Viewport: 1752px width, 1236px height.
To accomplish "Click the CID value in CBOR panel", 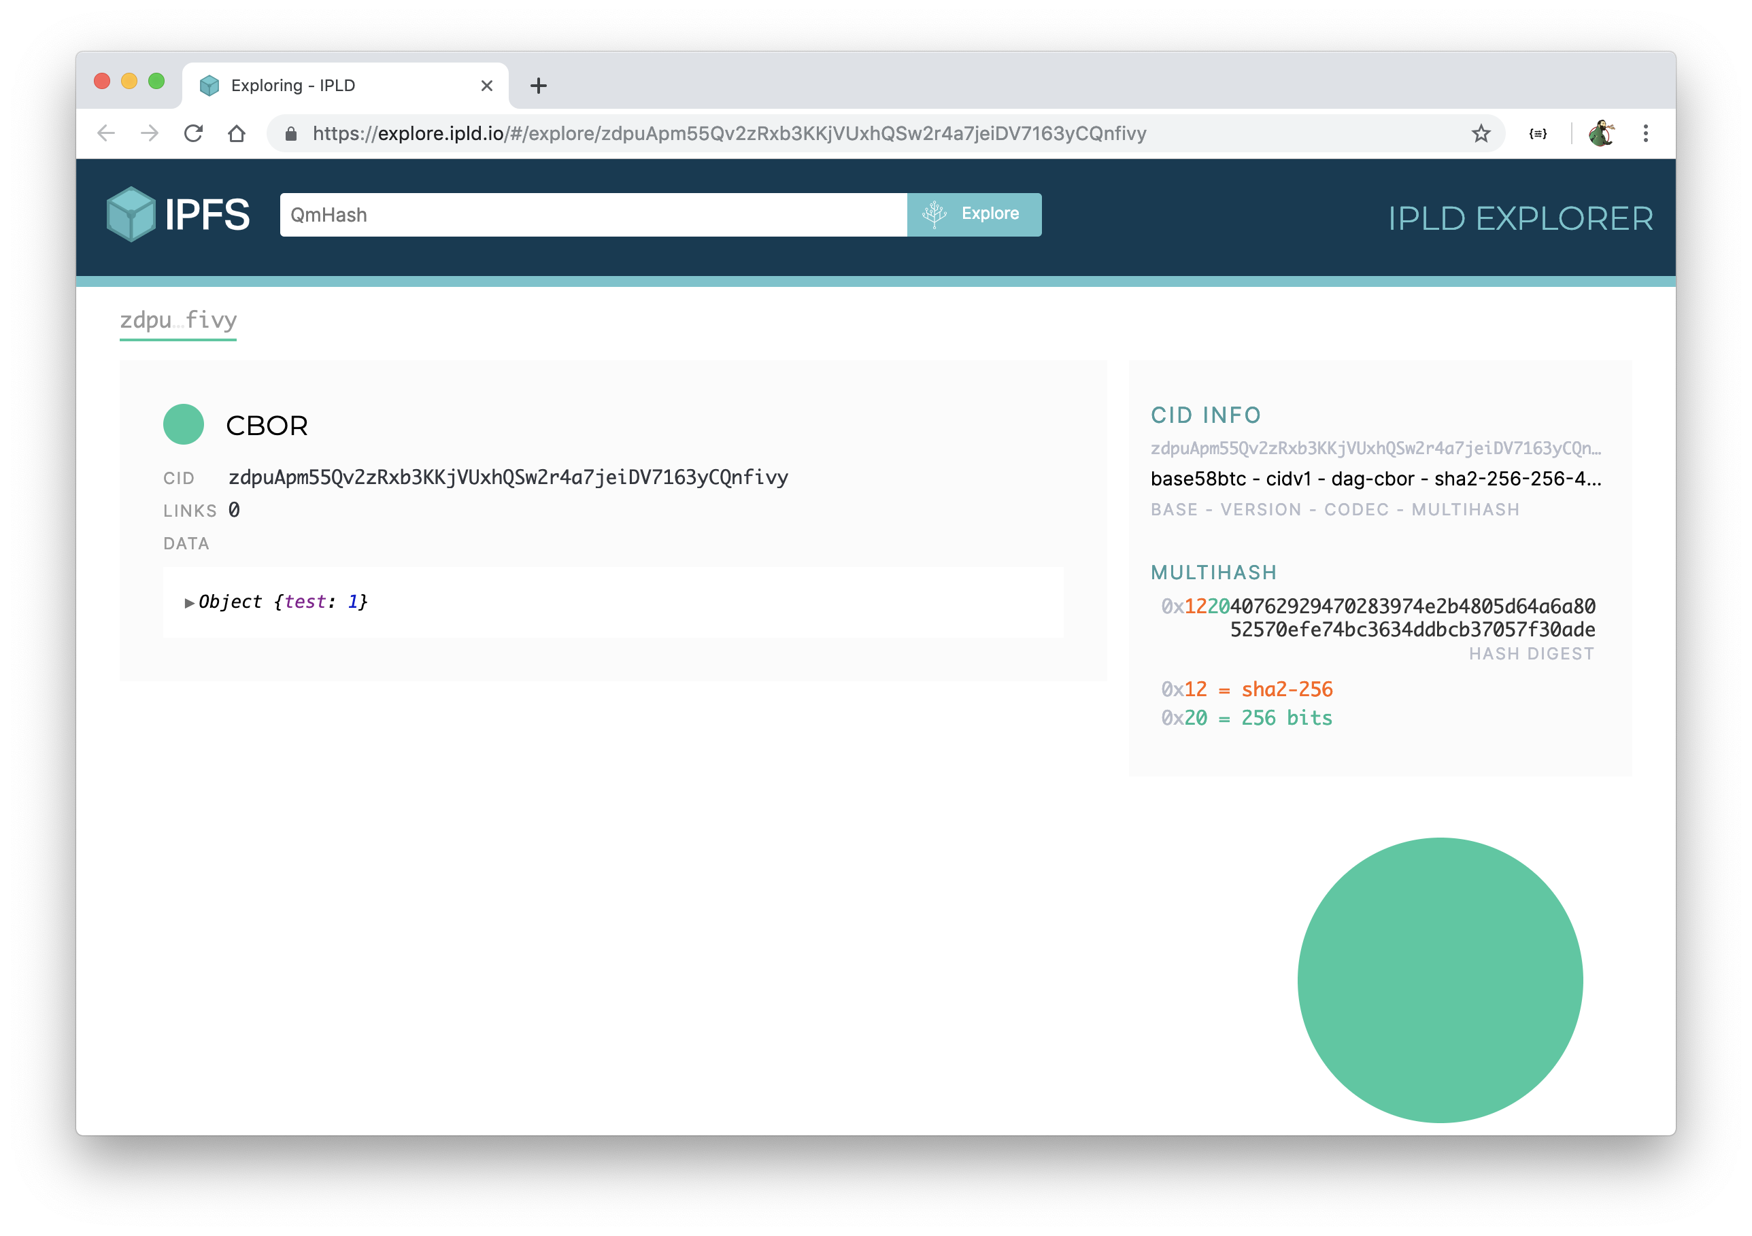I will 508,478.
